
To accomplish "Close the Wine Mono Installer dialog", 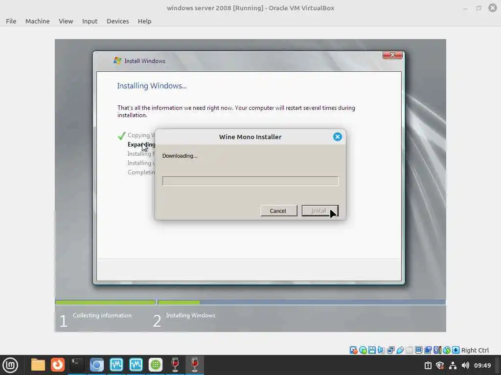I will point(338,137).
